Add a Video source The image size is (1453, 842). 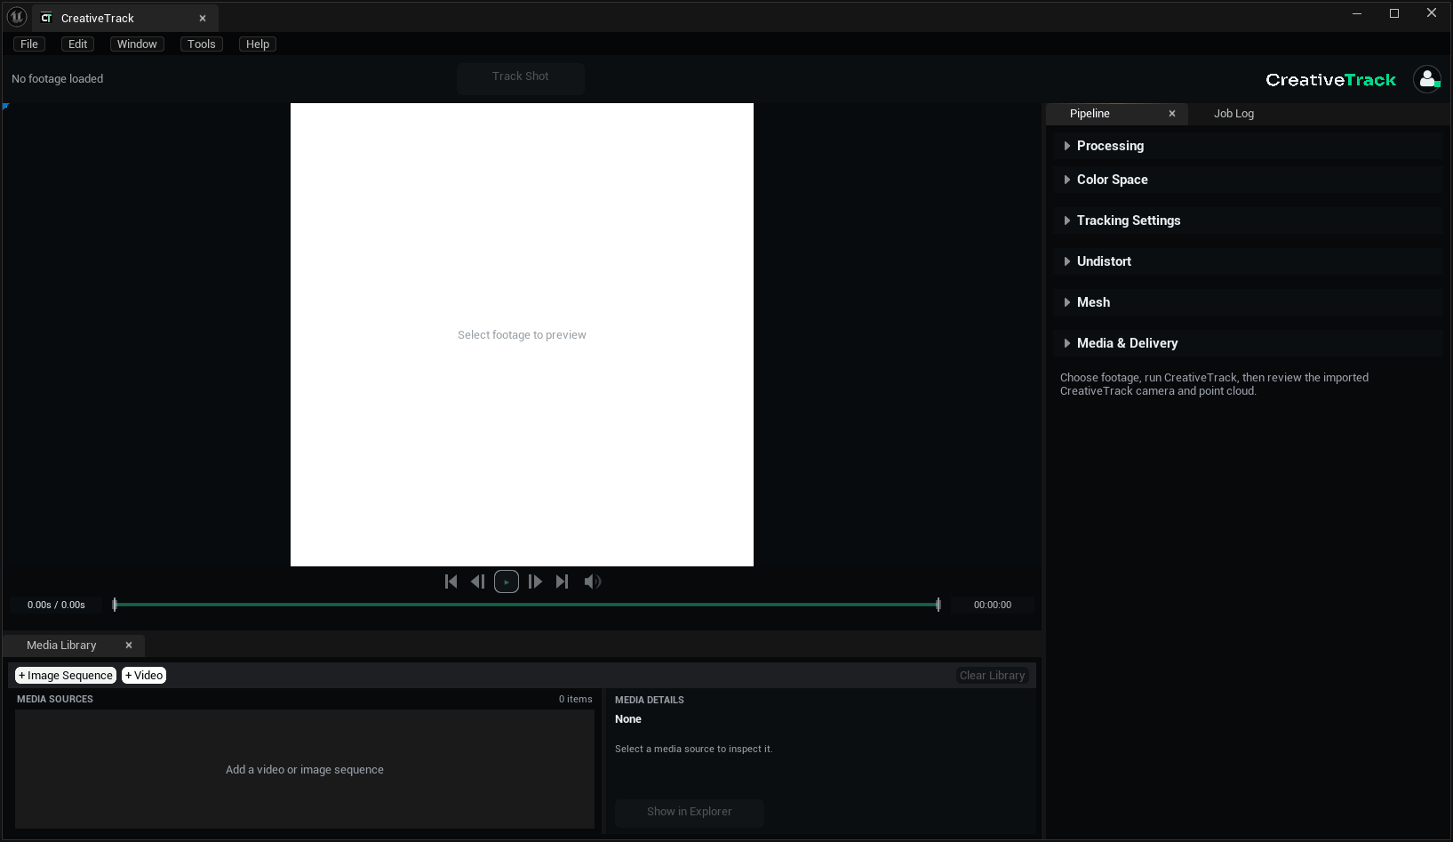point(144,676)
